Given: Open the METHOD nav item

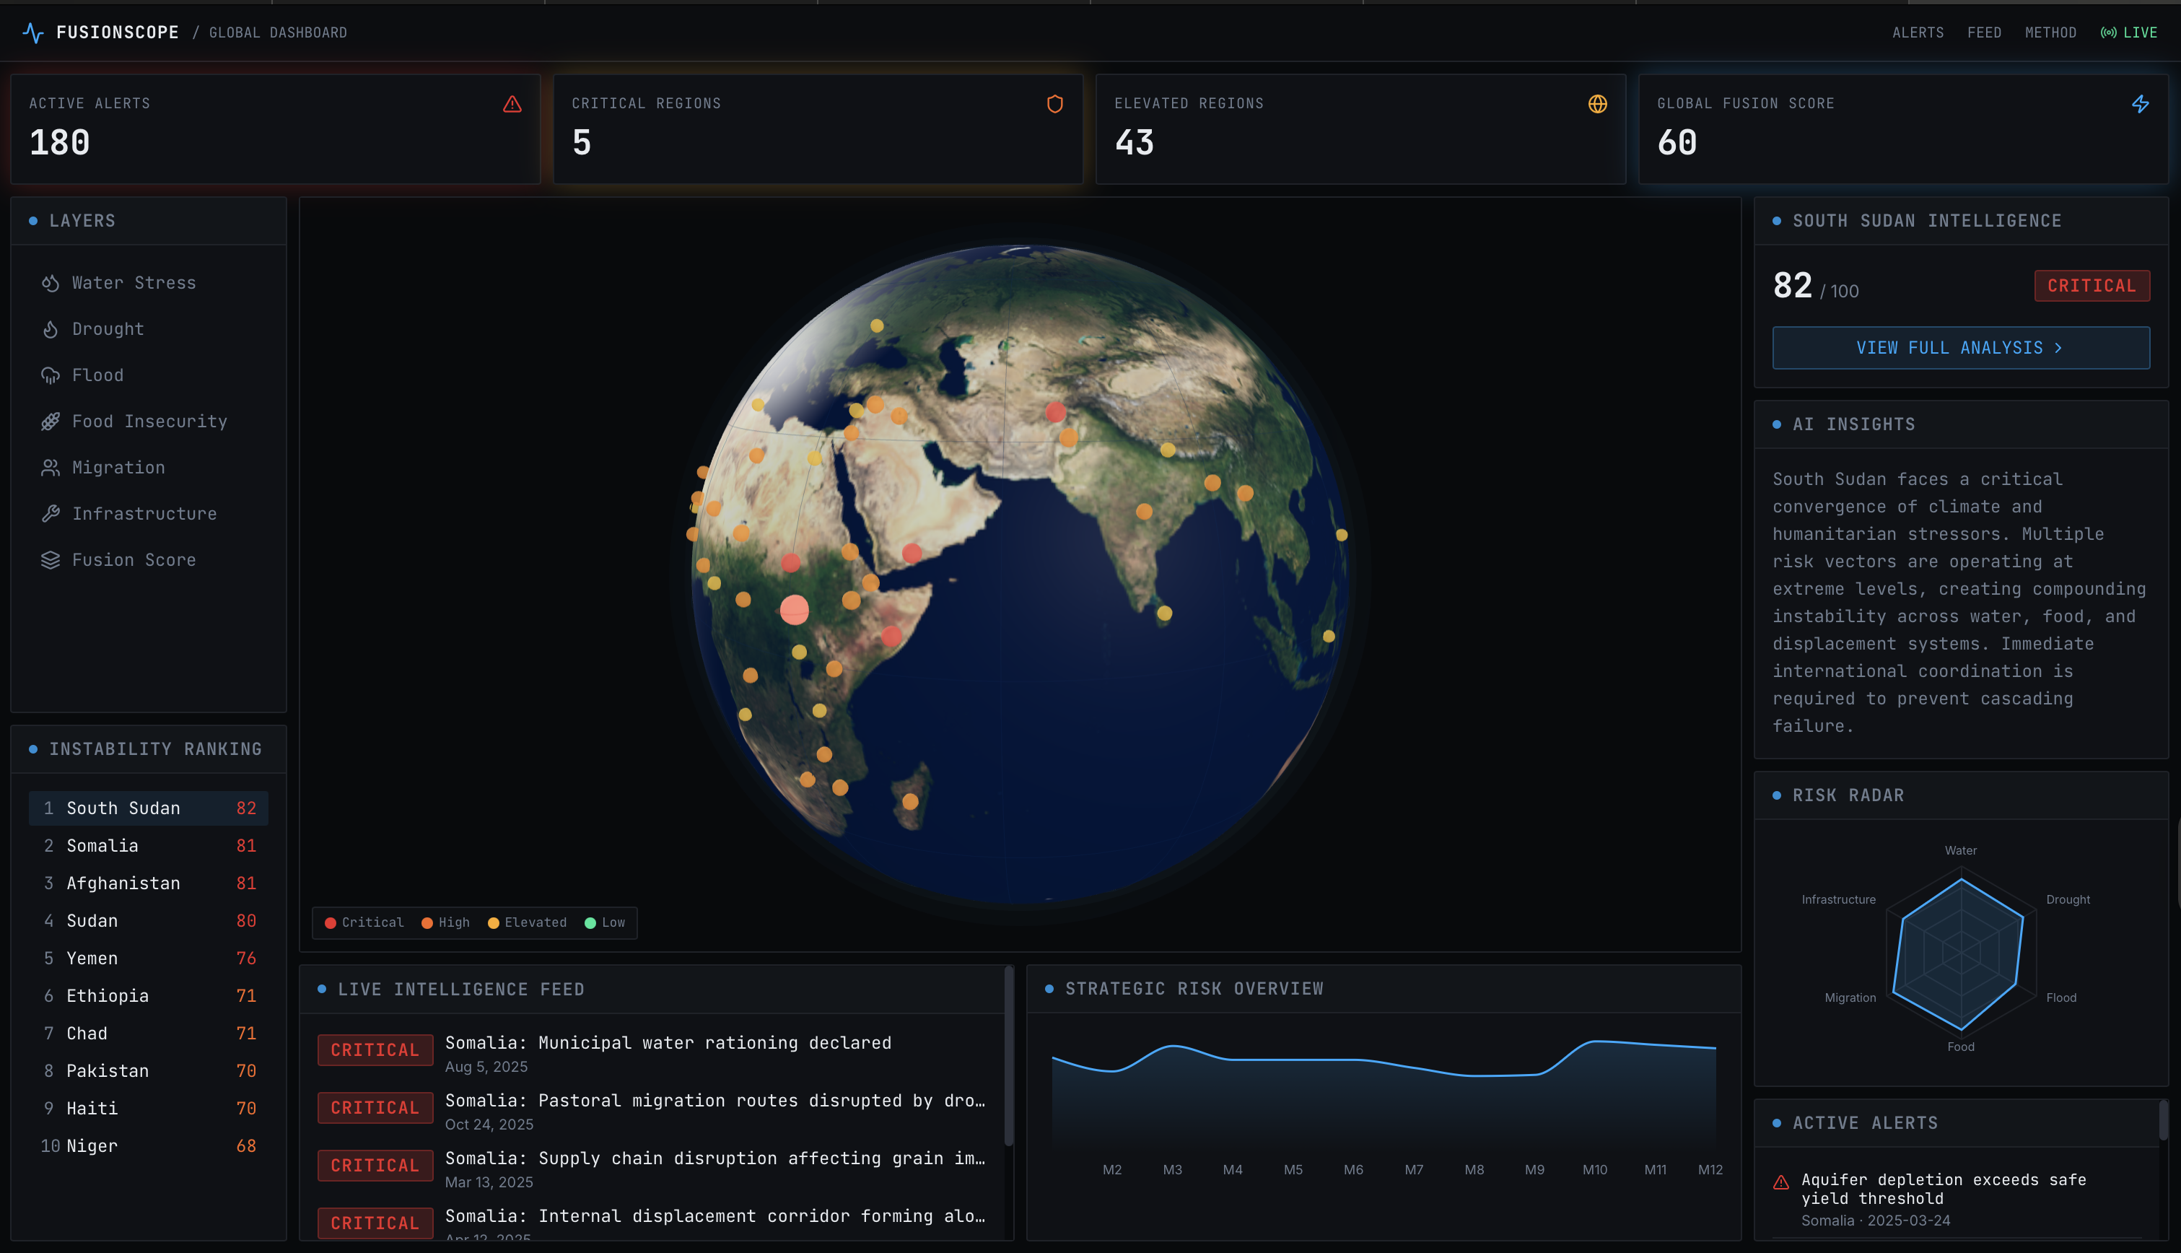Looking at the screenshot, I should [x=2050, y=32].
